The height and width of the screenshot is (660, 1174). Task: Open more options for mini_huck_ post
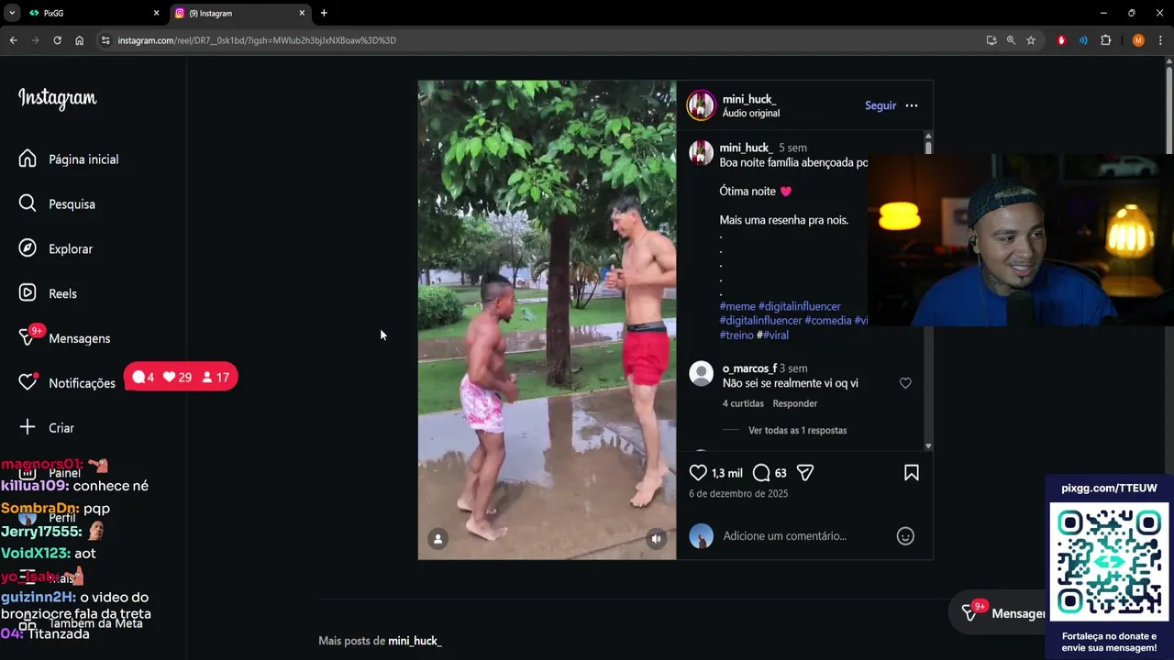[911, 105]
